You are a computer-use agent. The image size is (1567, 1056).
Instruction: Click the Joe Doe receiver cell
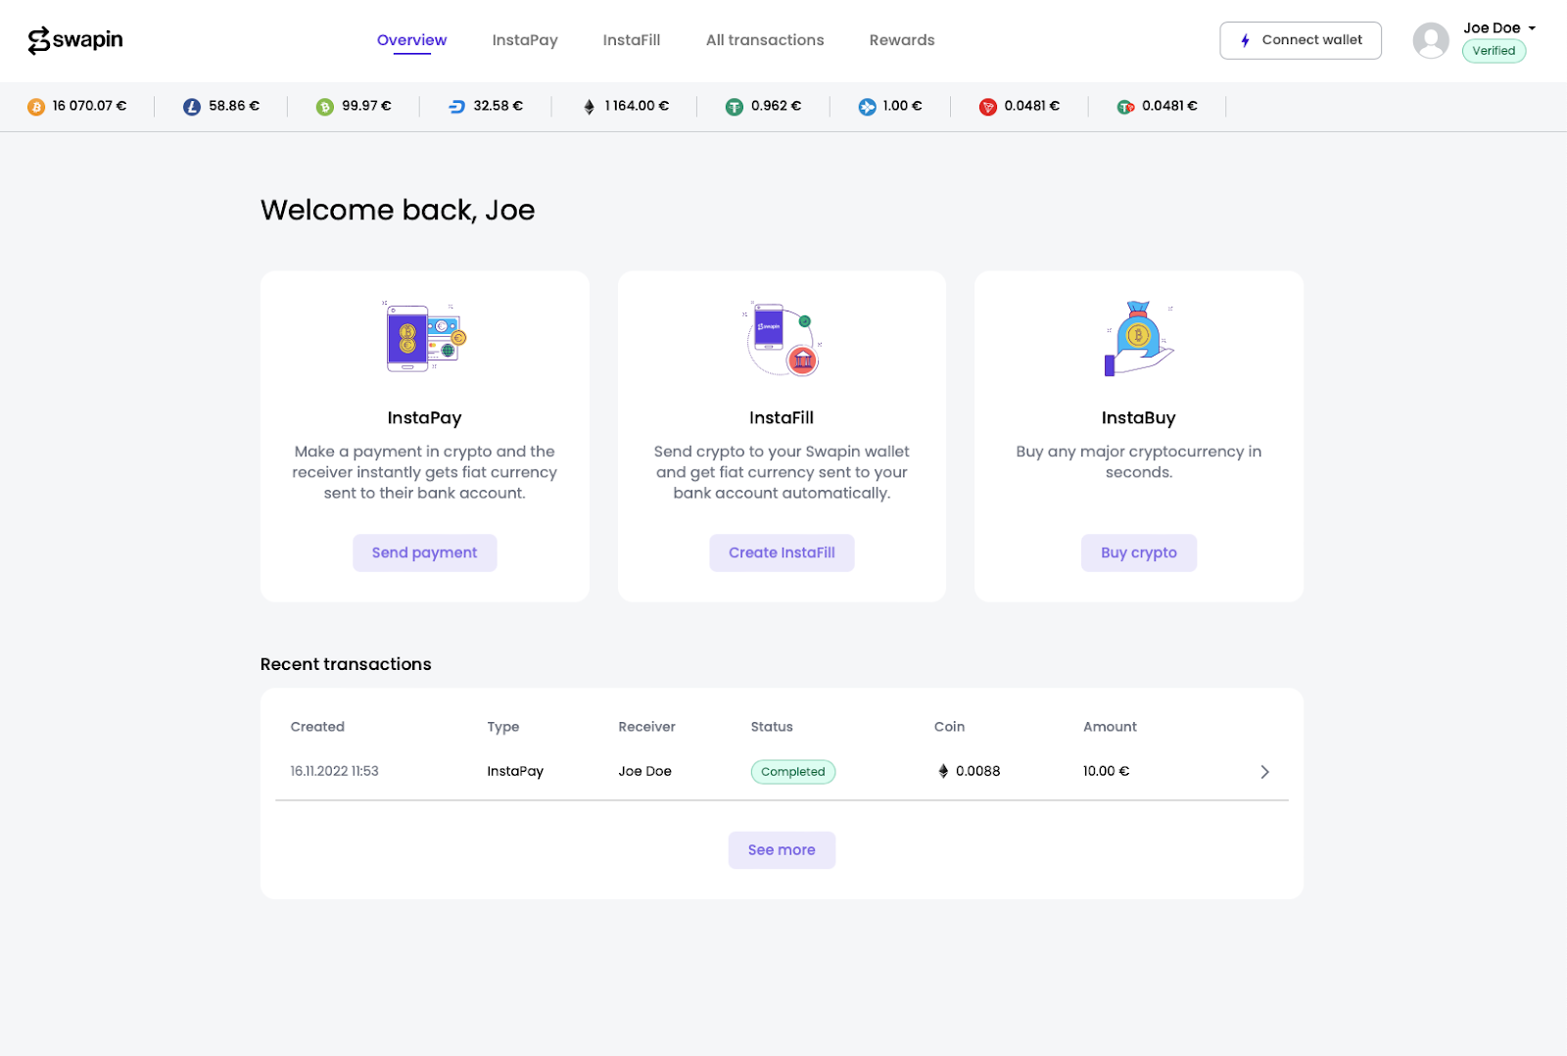pyautogui.click(x=644, y=771)
